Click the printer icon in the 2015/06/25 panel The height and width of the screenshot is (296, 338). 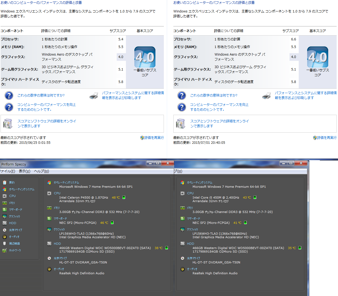click(x=94, y=96)
